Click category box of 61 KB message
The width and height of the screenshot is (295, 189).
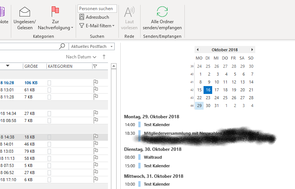coord(49,90)
